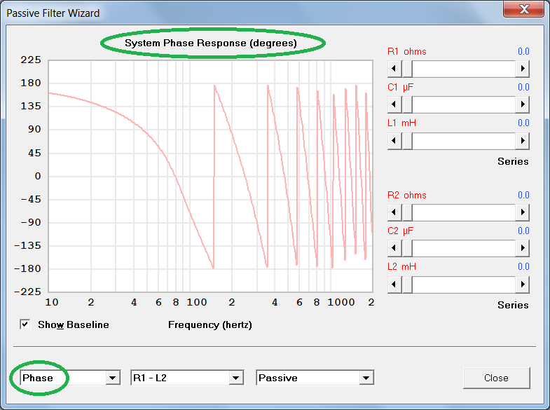The width and height of the screenshot is (550, 410).
Task: Click the System Phase Response (degrees) title
Action: [x=211, y=43]
